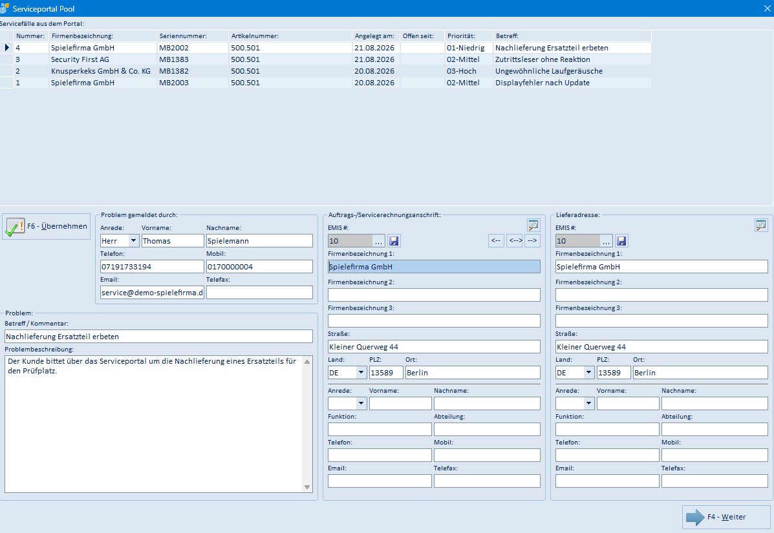774x533 pixels.
Task: Sort by Angelegt am column header
Action: [x=376, y=36]
